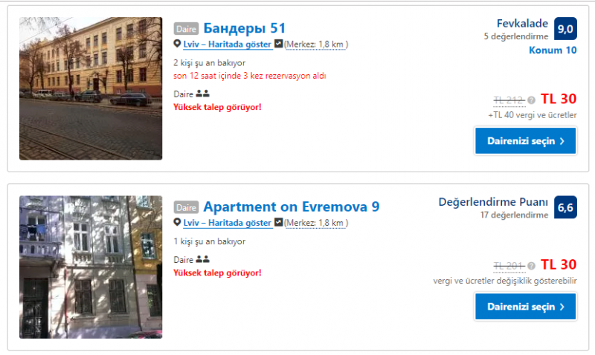
Task: Click the 9,0 review score badge
Action: tap(565, 29)
